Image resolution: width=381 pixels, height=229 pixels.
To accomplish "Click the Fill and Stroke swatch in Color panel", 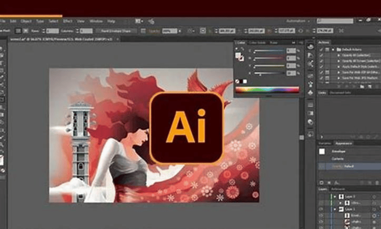I will (239, 57).
